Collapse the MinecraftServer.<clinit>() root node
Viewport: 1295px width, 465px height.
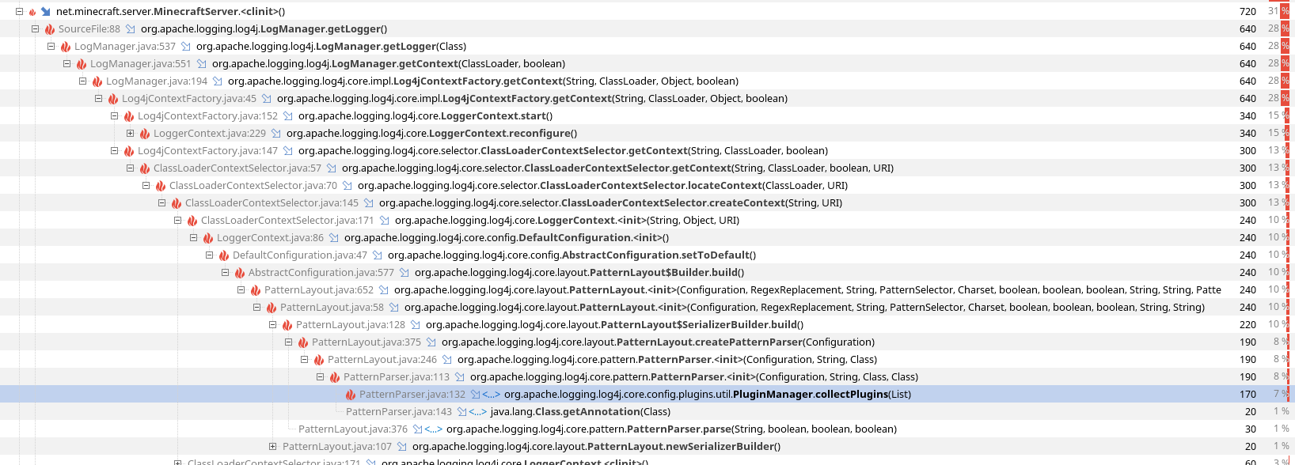pos(20,12)
